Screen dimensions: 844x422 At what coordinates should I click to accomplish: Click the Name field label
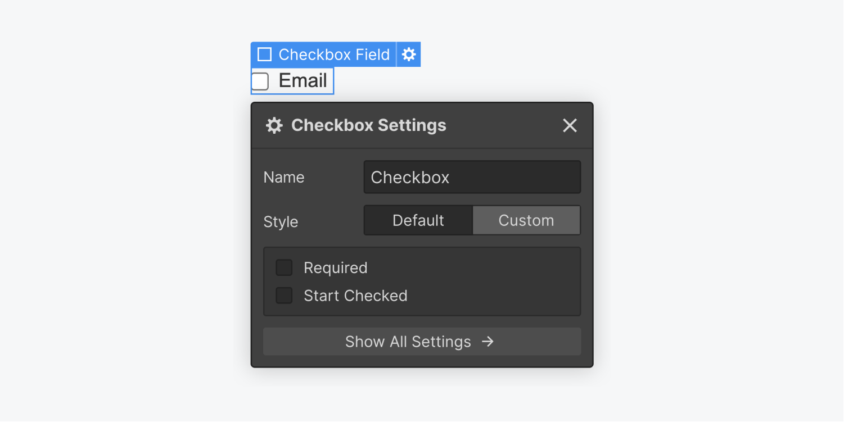click(284, 178)
